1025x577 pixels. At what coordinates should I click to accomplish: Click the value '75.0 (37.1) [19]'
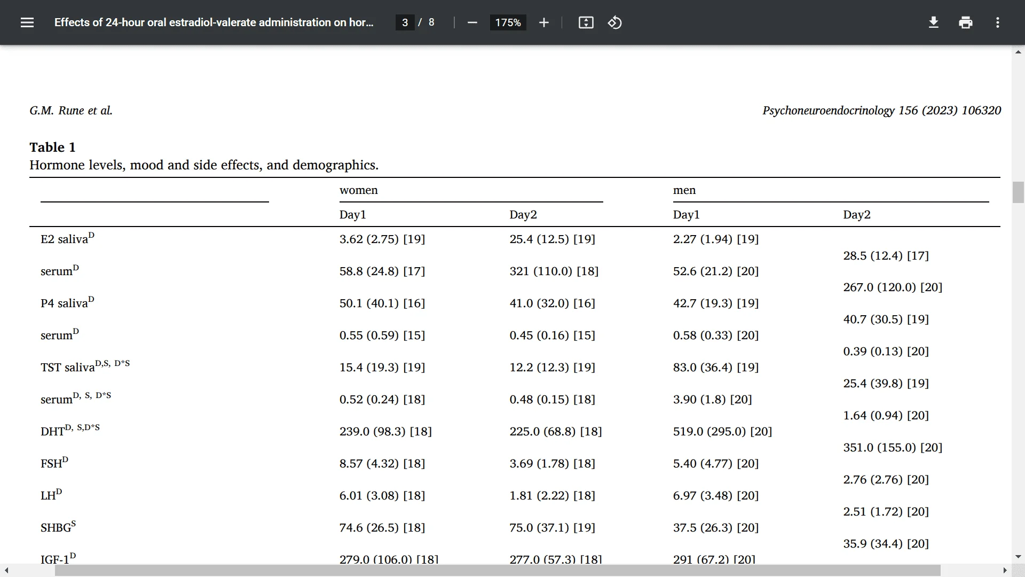pos(552,527)
